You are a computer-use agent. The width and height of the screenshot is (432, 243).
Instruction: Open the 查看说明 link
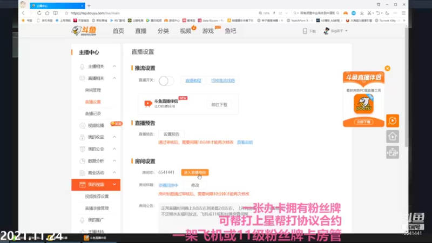tap(245, 142)
